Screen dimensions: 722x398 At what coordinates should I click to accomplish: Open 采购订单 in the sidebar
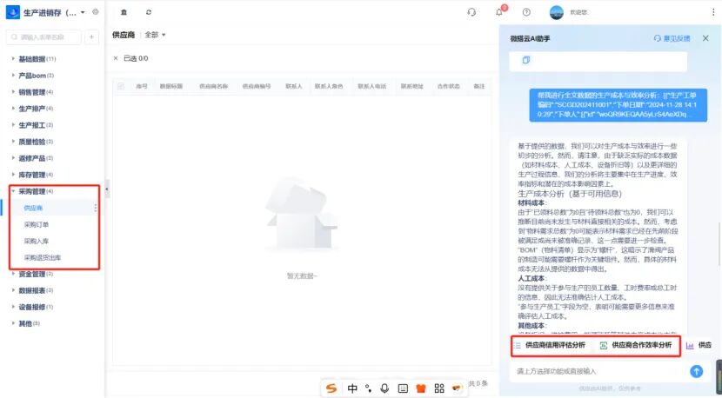(x=37, y=224)
